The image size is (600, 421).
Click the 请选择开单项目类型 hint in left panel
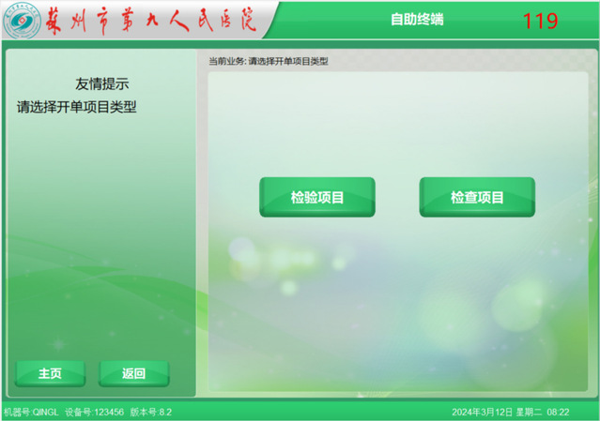[77, 107]
